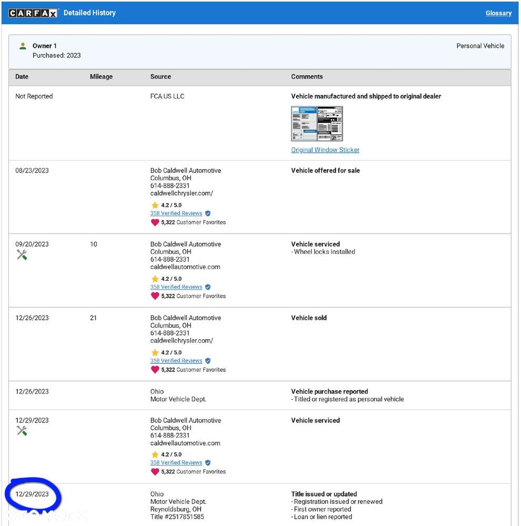Click the 'Detailed History' header title
The height and width of the screenshot is (526, 521).
(x=89, y=13)
